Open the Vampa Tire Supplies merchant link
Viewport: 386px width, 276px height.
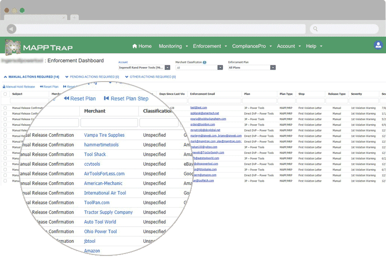(104, 135)
